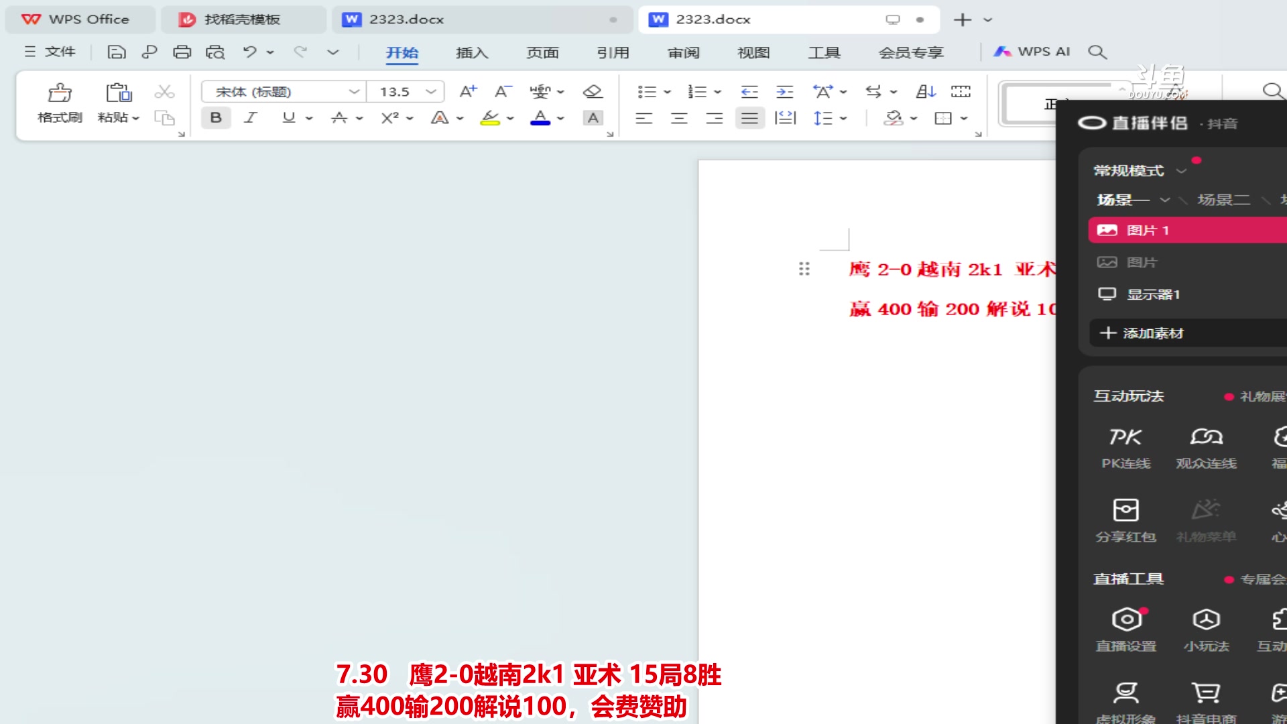Toggle Strikethrough formatting
This screenshot has height=724, width=1287.
click(x=339, y=118)
